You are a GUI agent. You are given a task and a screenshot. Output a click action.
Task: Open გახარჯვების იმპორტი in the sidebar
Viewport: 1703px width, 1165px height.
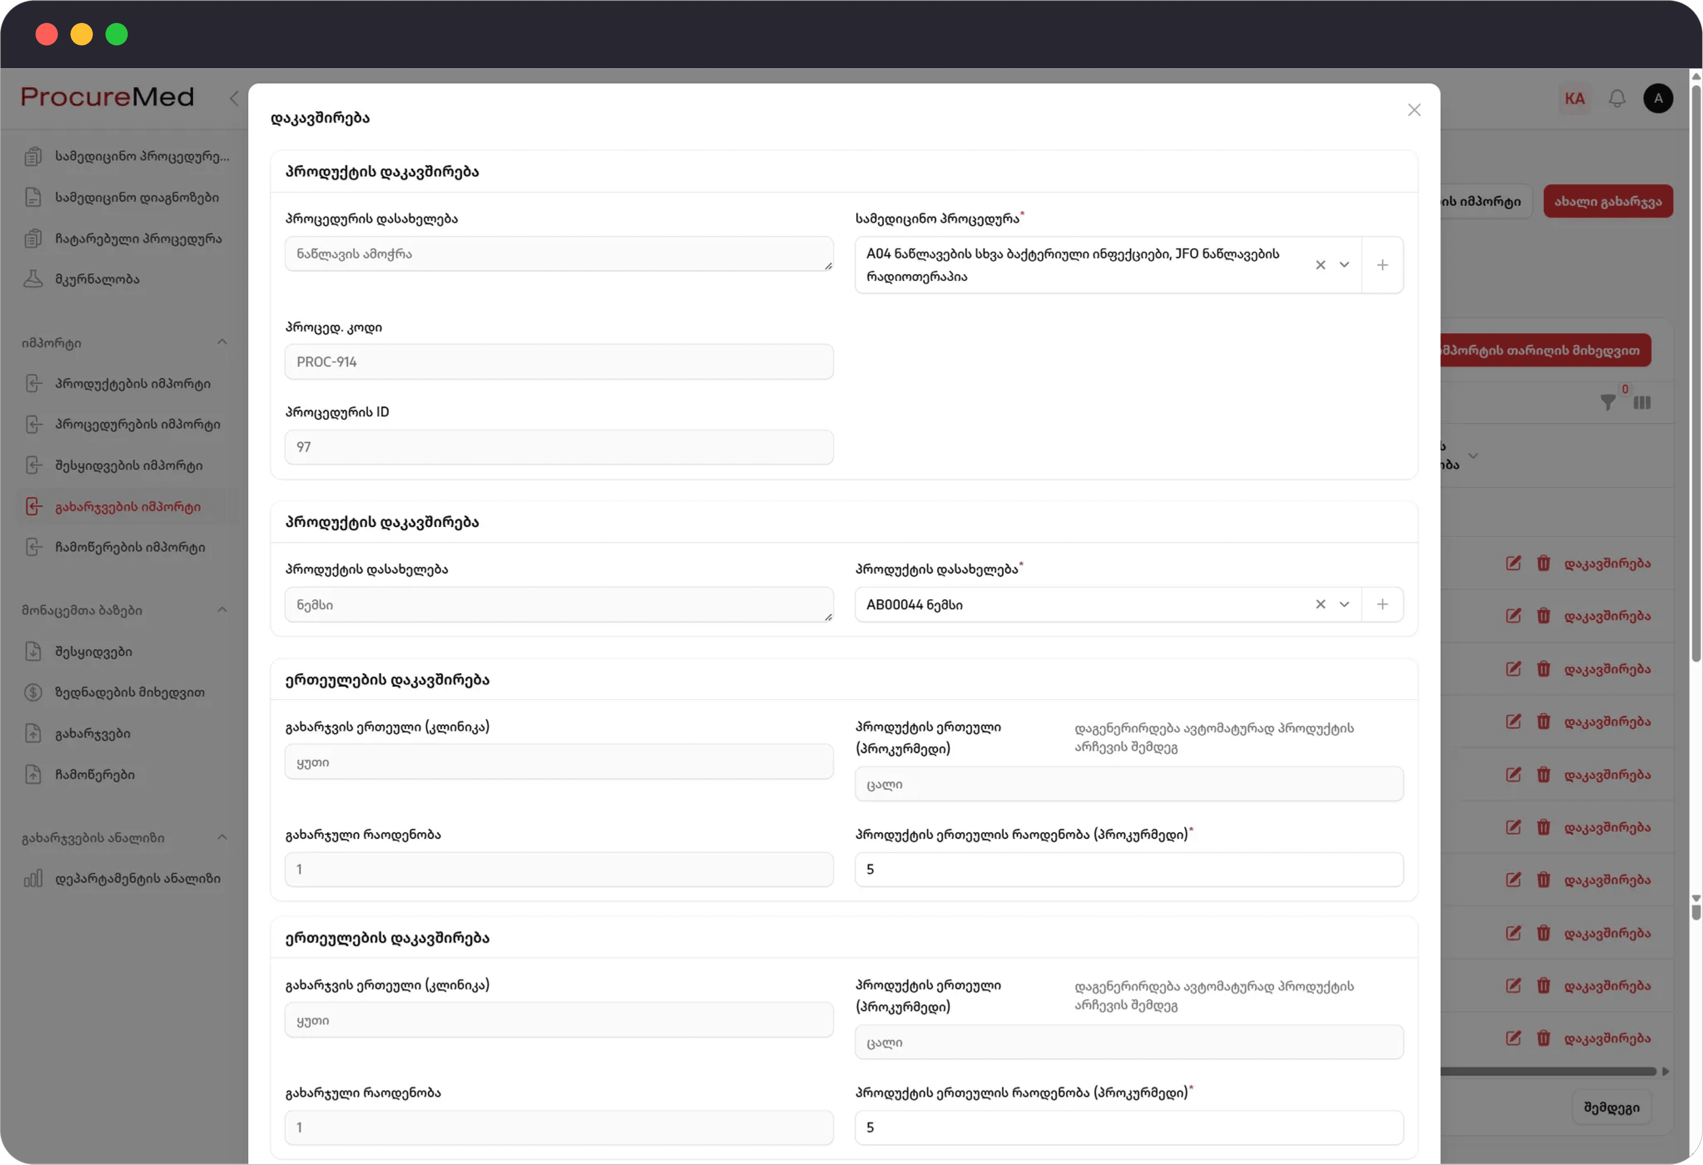point(128,507)
